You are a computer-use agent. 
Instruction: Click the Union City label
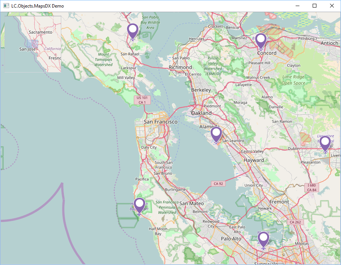click(254, 185)
